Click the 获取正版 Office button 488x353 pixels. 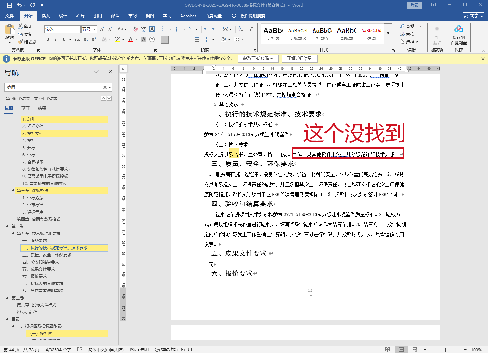[x=258, y=58]
